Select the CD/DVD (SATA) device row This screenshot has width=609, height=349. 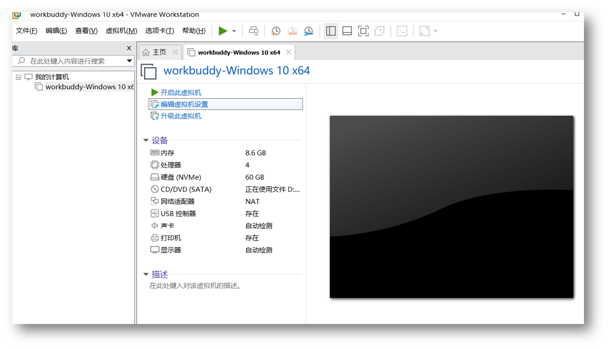tap(225, 189)
